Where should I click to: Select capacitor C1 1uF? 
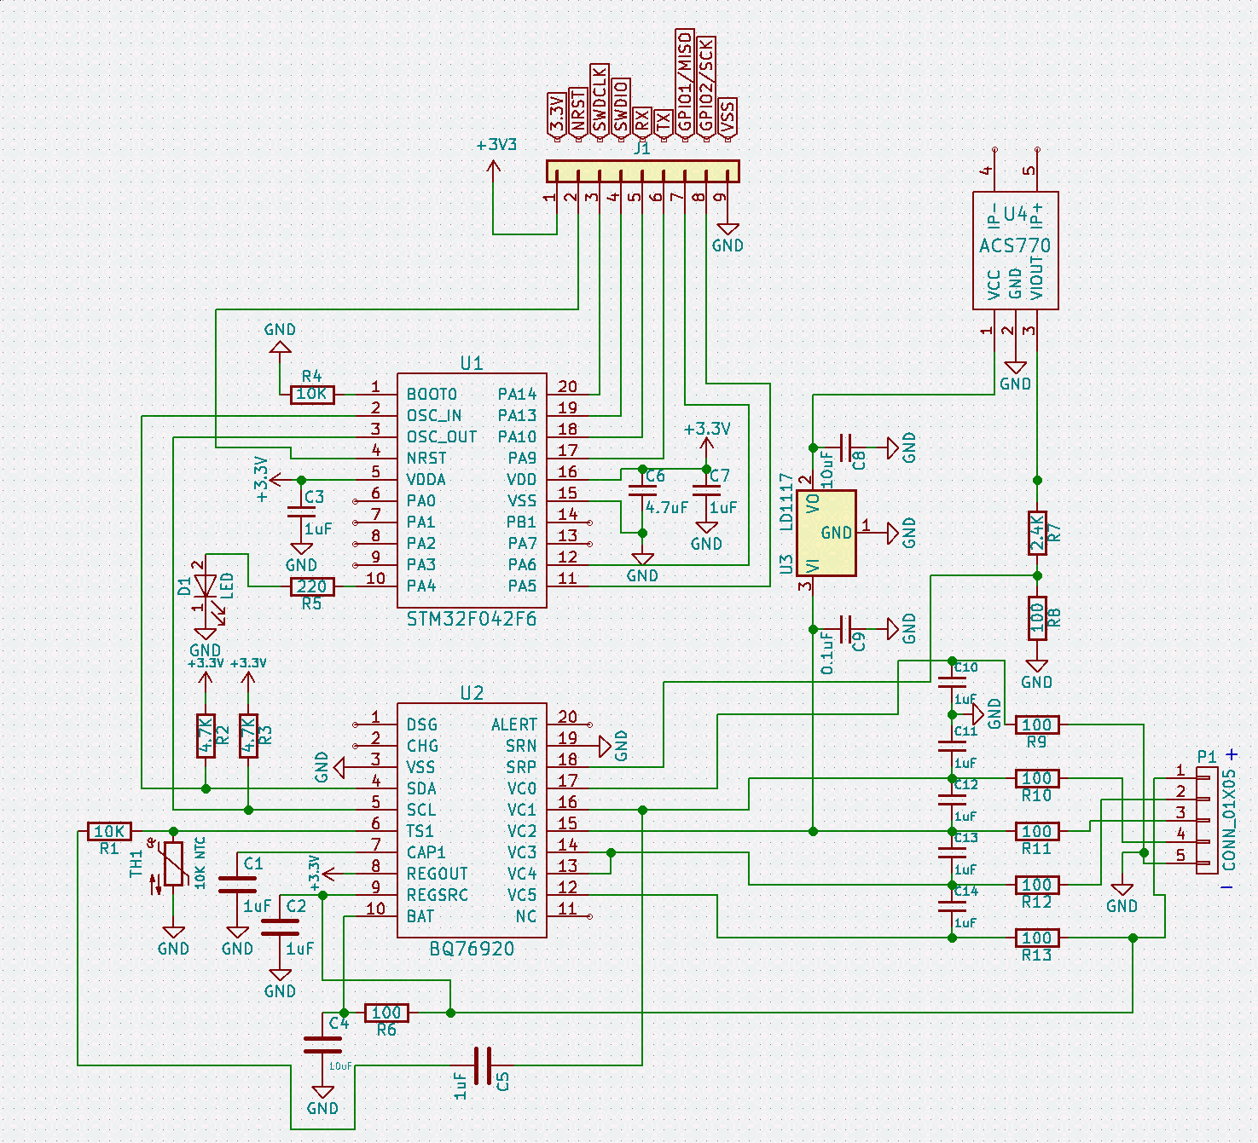(x=237, y=885)
